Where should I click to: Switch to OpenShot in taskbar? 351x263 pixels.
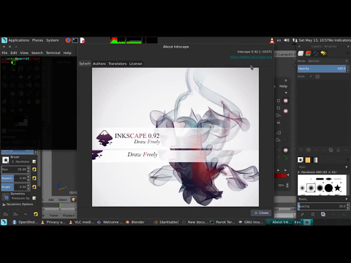(25, 222)
